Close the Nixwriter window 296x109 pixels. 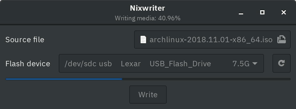point(283,13)
